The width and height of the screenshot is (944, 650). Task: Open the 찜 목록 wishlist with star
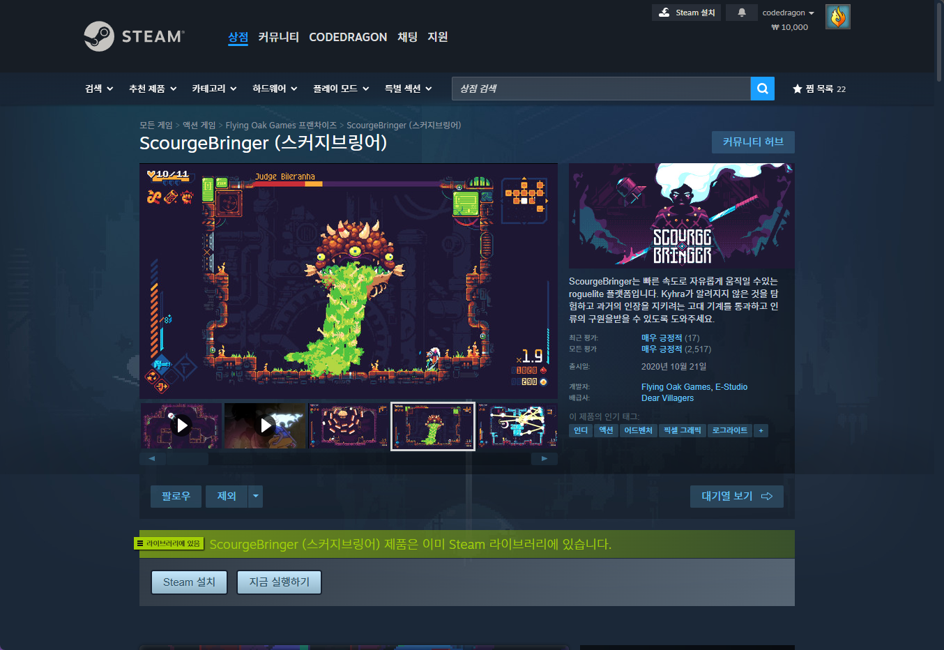click(x=819, y=89)
